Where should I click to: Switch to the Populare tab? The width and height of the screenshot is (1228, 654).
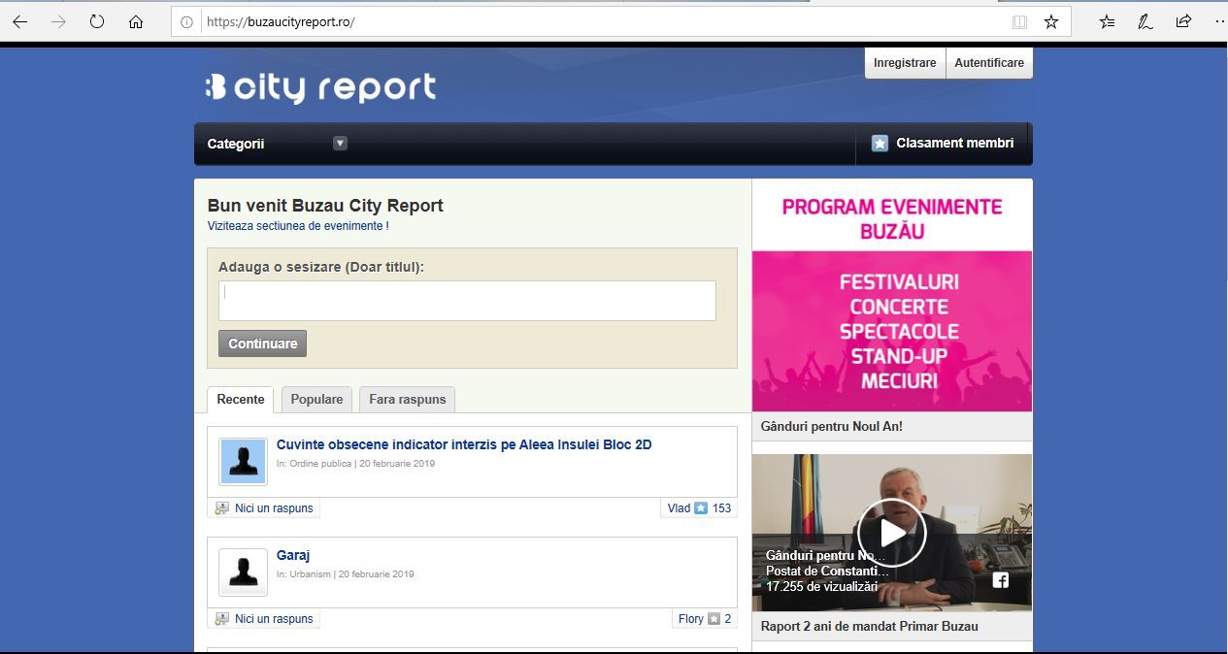coord(316,399)
